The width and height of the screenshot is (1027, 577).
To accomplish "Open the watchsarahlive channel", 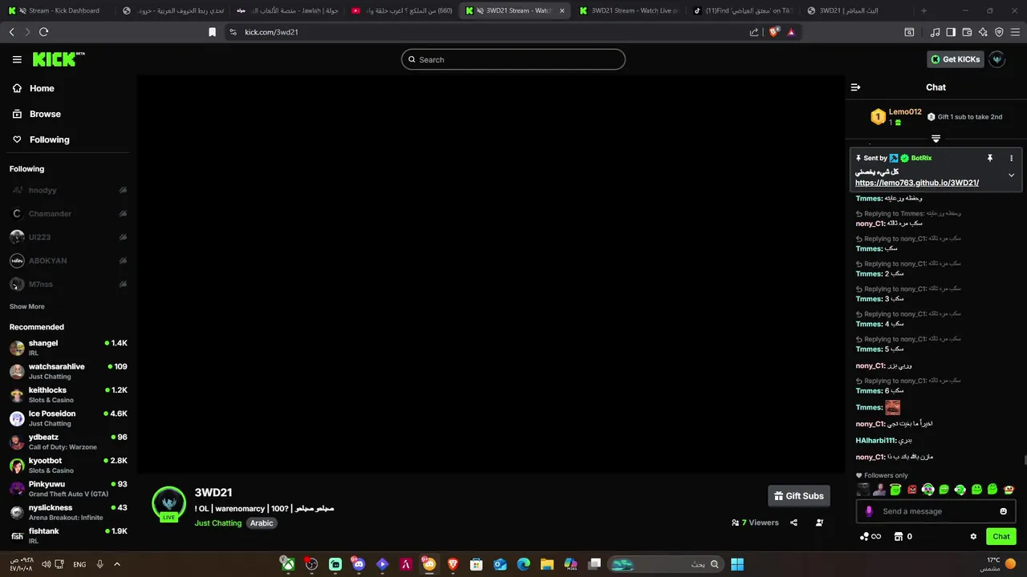I will tap(68, 371).
